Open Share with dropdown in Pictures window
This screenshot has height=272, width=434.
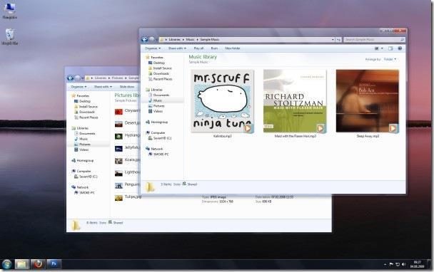pyautogui.click(x=103, y=87)
